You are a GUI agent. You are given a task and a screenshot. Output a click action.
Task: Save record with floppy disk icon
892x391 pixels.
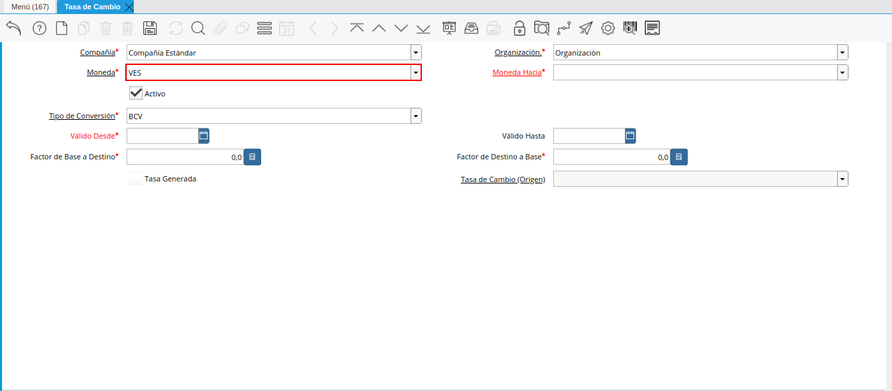151,28
